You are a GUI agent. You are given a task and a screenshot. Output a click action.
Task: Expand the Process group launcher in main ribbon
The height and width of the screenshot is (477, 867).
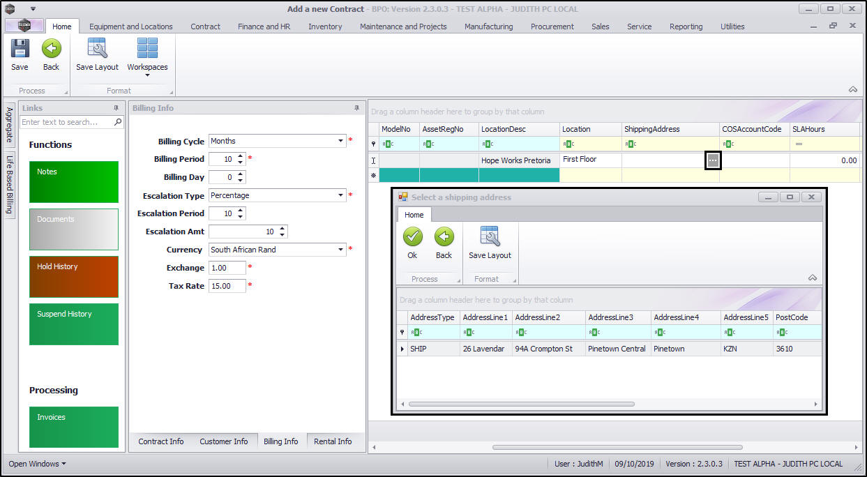click(x=66, y=92)
